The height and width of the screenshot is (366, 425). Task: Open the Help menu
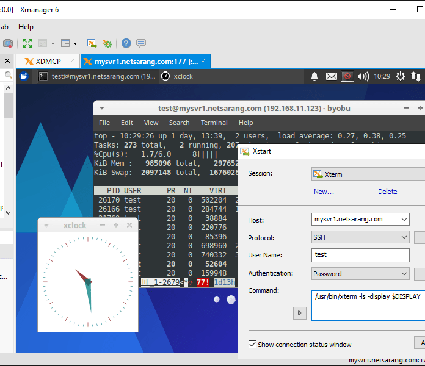pyautogui.click(x=26, y=27)
